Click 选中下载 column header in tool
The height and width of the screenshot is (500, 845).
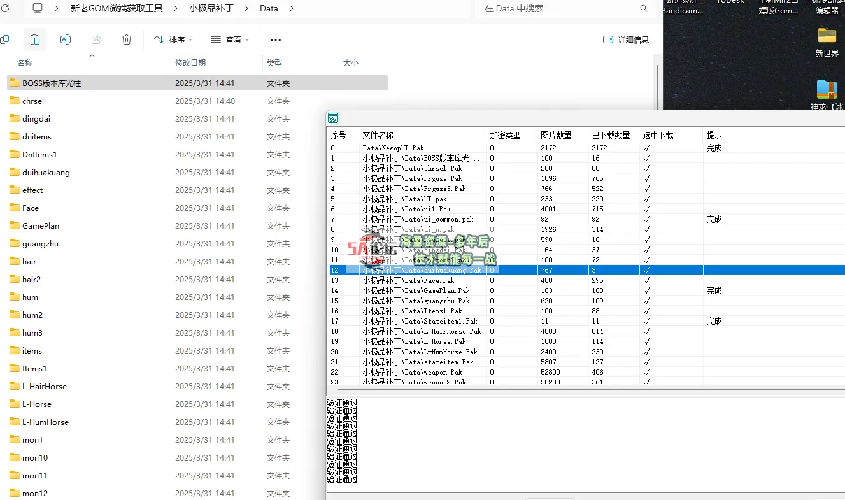click(658, 135)
